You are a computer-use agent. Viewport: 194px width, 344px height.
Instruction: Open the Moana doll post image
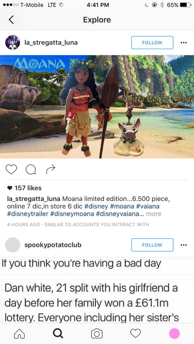click(97, 107)
